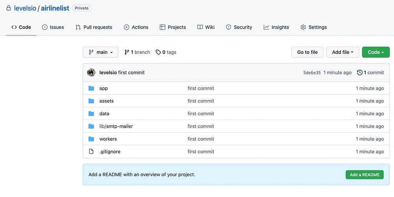Click the Actions play icon
The width and height of the screenshot is (394, 197).
coord(126,27)
